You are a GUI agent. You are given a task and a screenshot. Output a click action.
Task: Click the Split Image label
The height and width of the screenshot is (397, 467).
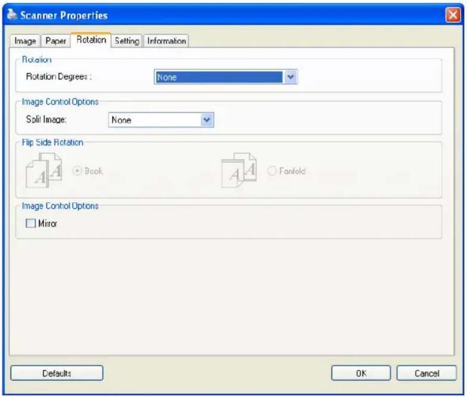(46, 120)
